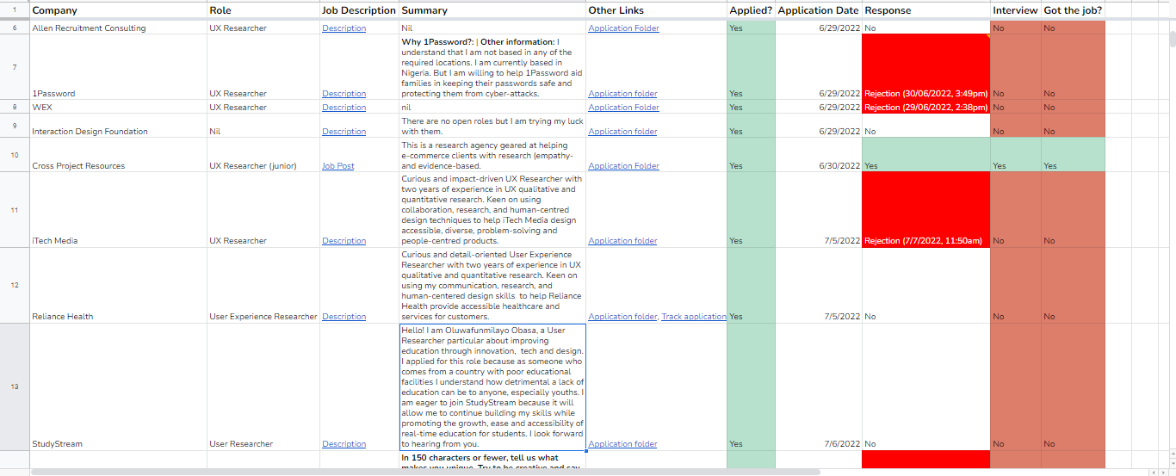Viewport: 1176px width, 476px height.
Task: Select the Allen Recruitment Consulting company cell
Action: (x=118, y=28)
